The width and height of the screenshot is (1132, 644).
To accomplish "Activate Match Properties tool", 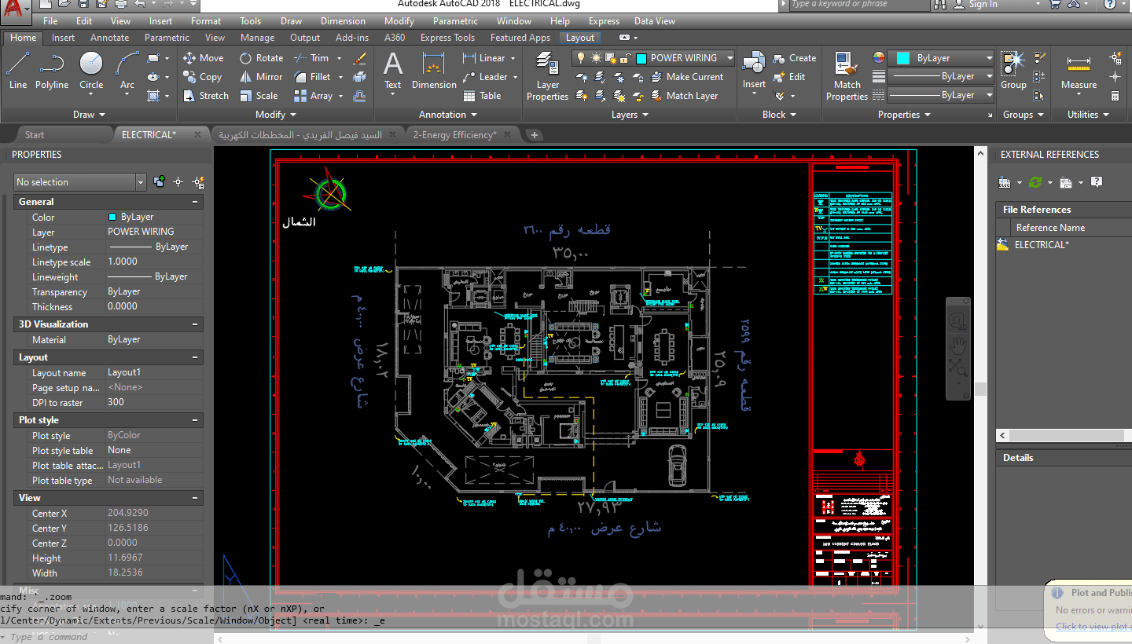I will 847,76.
